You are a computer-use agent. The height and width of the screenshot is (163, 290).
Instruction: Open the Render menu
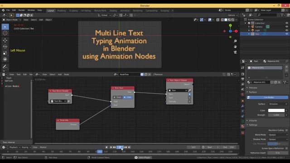tap(22, 10)
